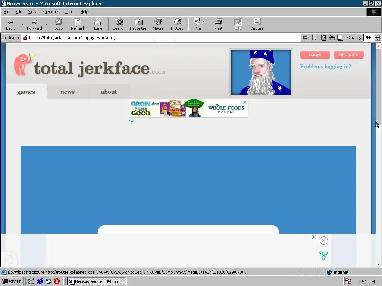Increase Quality with the up stepper arrow
Screen dimensions: 382x286
pos(378,36)
